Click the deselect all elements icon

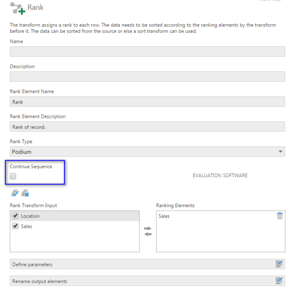[x=25, y=193]
